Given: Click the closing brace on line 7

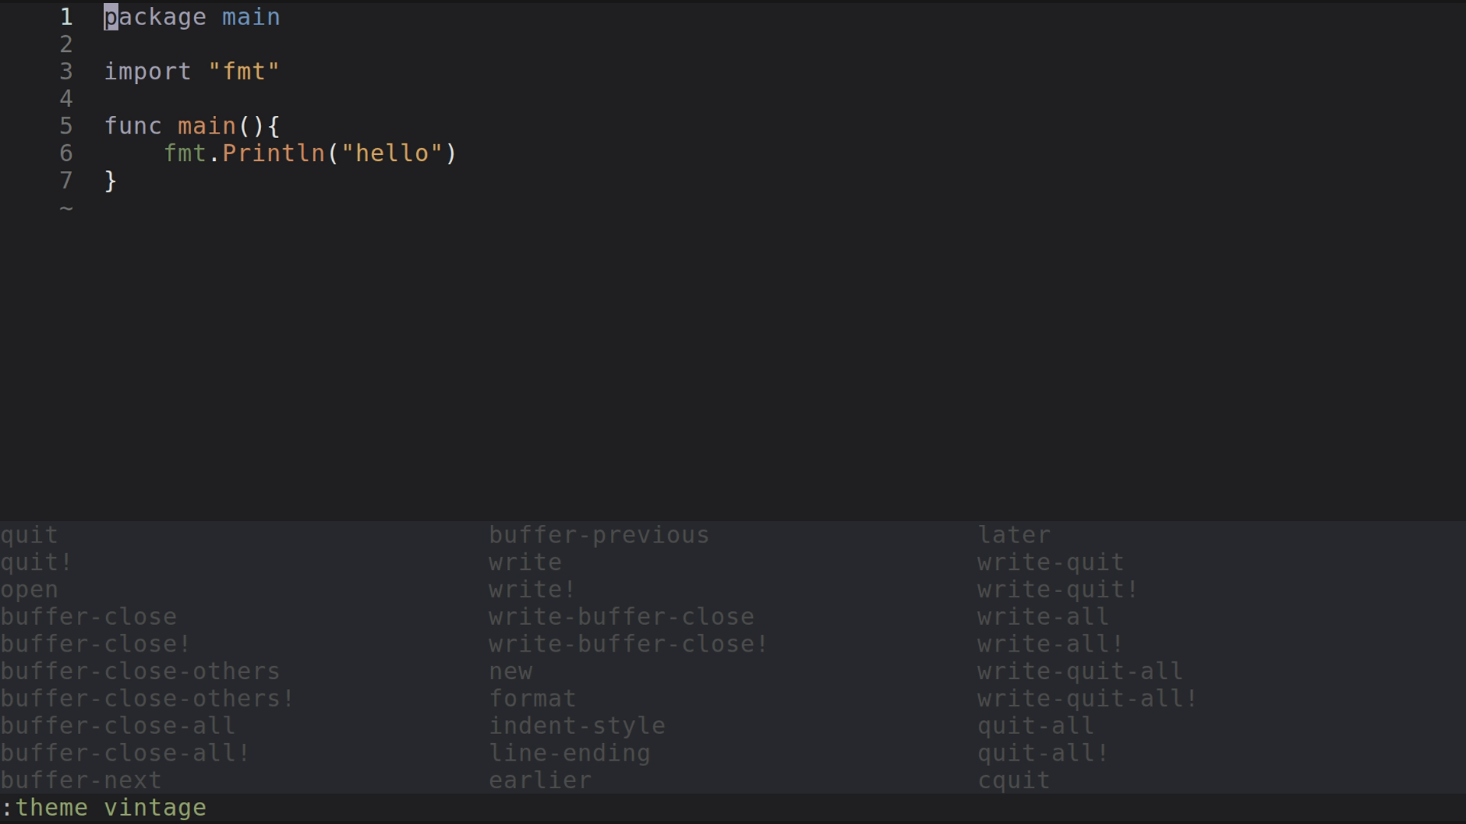Looking at the screenshot, I should (x=111, y=181).
